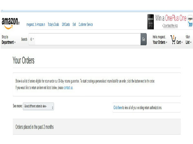Image resolution: width=193 pixels, height=144 pixels.
Task: Open Select different orders to view dropdown
Action: coord(38,107)
